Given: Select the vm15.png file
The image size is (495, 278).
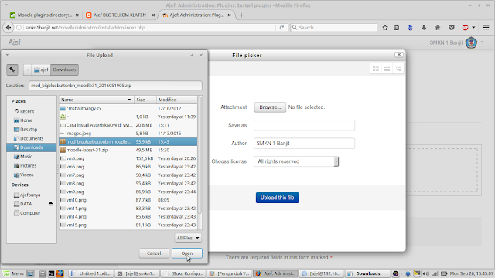Looking at the screenshot, I should pyautogui.click(x=128, y=225).
